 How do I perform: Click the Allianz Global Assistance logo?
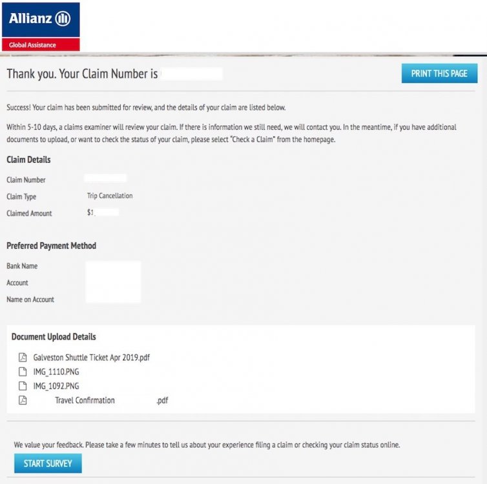coord(41,26)
